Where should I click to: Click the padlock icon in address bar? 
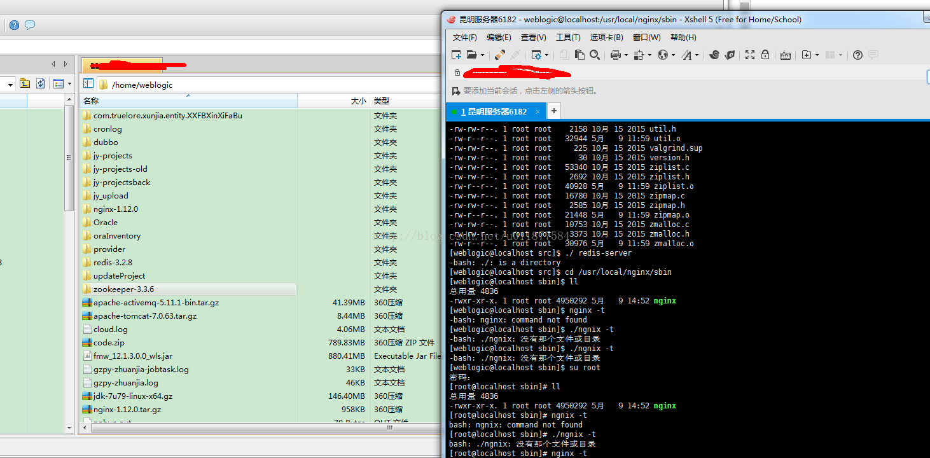pos(457,73)
